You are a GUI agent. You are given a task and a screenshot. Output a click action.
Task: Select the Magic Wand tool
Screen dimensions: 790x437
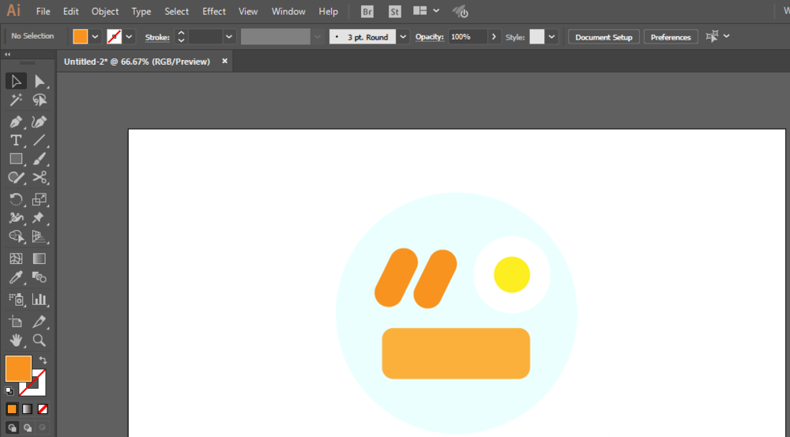coord(16,100)
